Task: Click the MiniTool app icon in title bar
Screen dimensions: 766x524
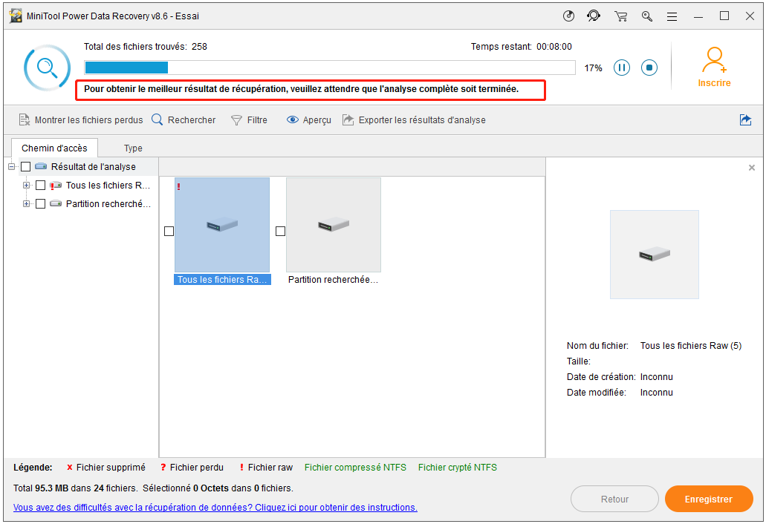Action: (x=16, y=16)
